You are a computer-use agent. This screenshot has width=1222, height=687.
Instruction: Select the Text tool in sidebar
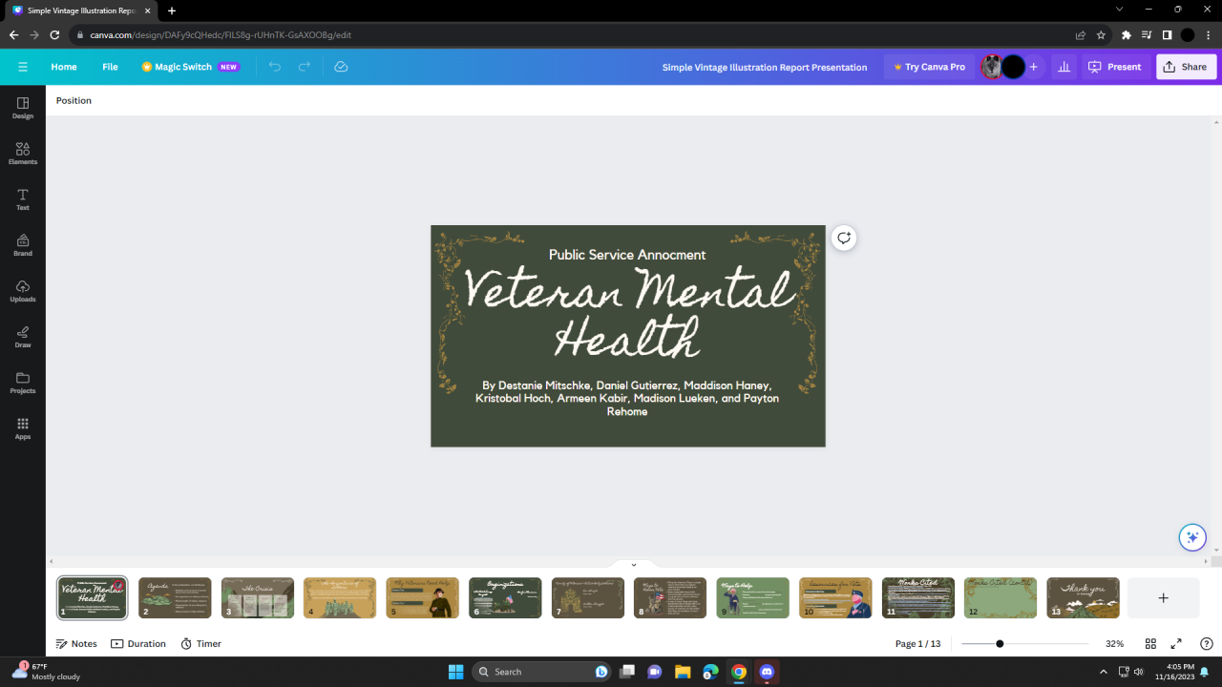pyautogui.click(x=23, y=198)
